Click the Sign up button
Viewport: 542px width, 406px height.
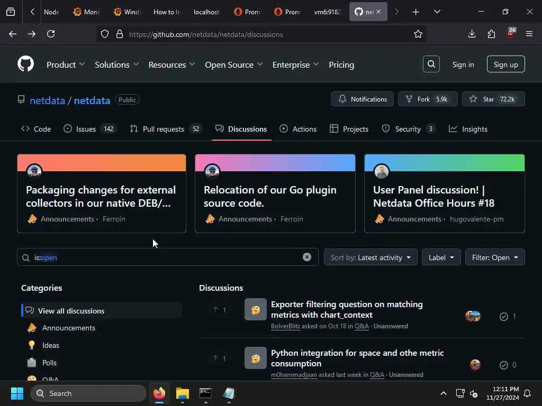(505, 64)
